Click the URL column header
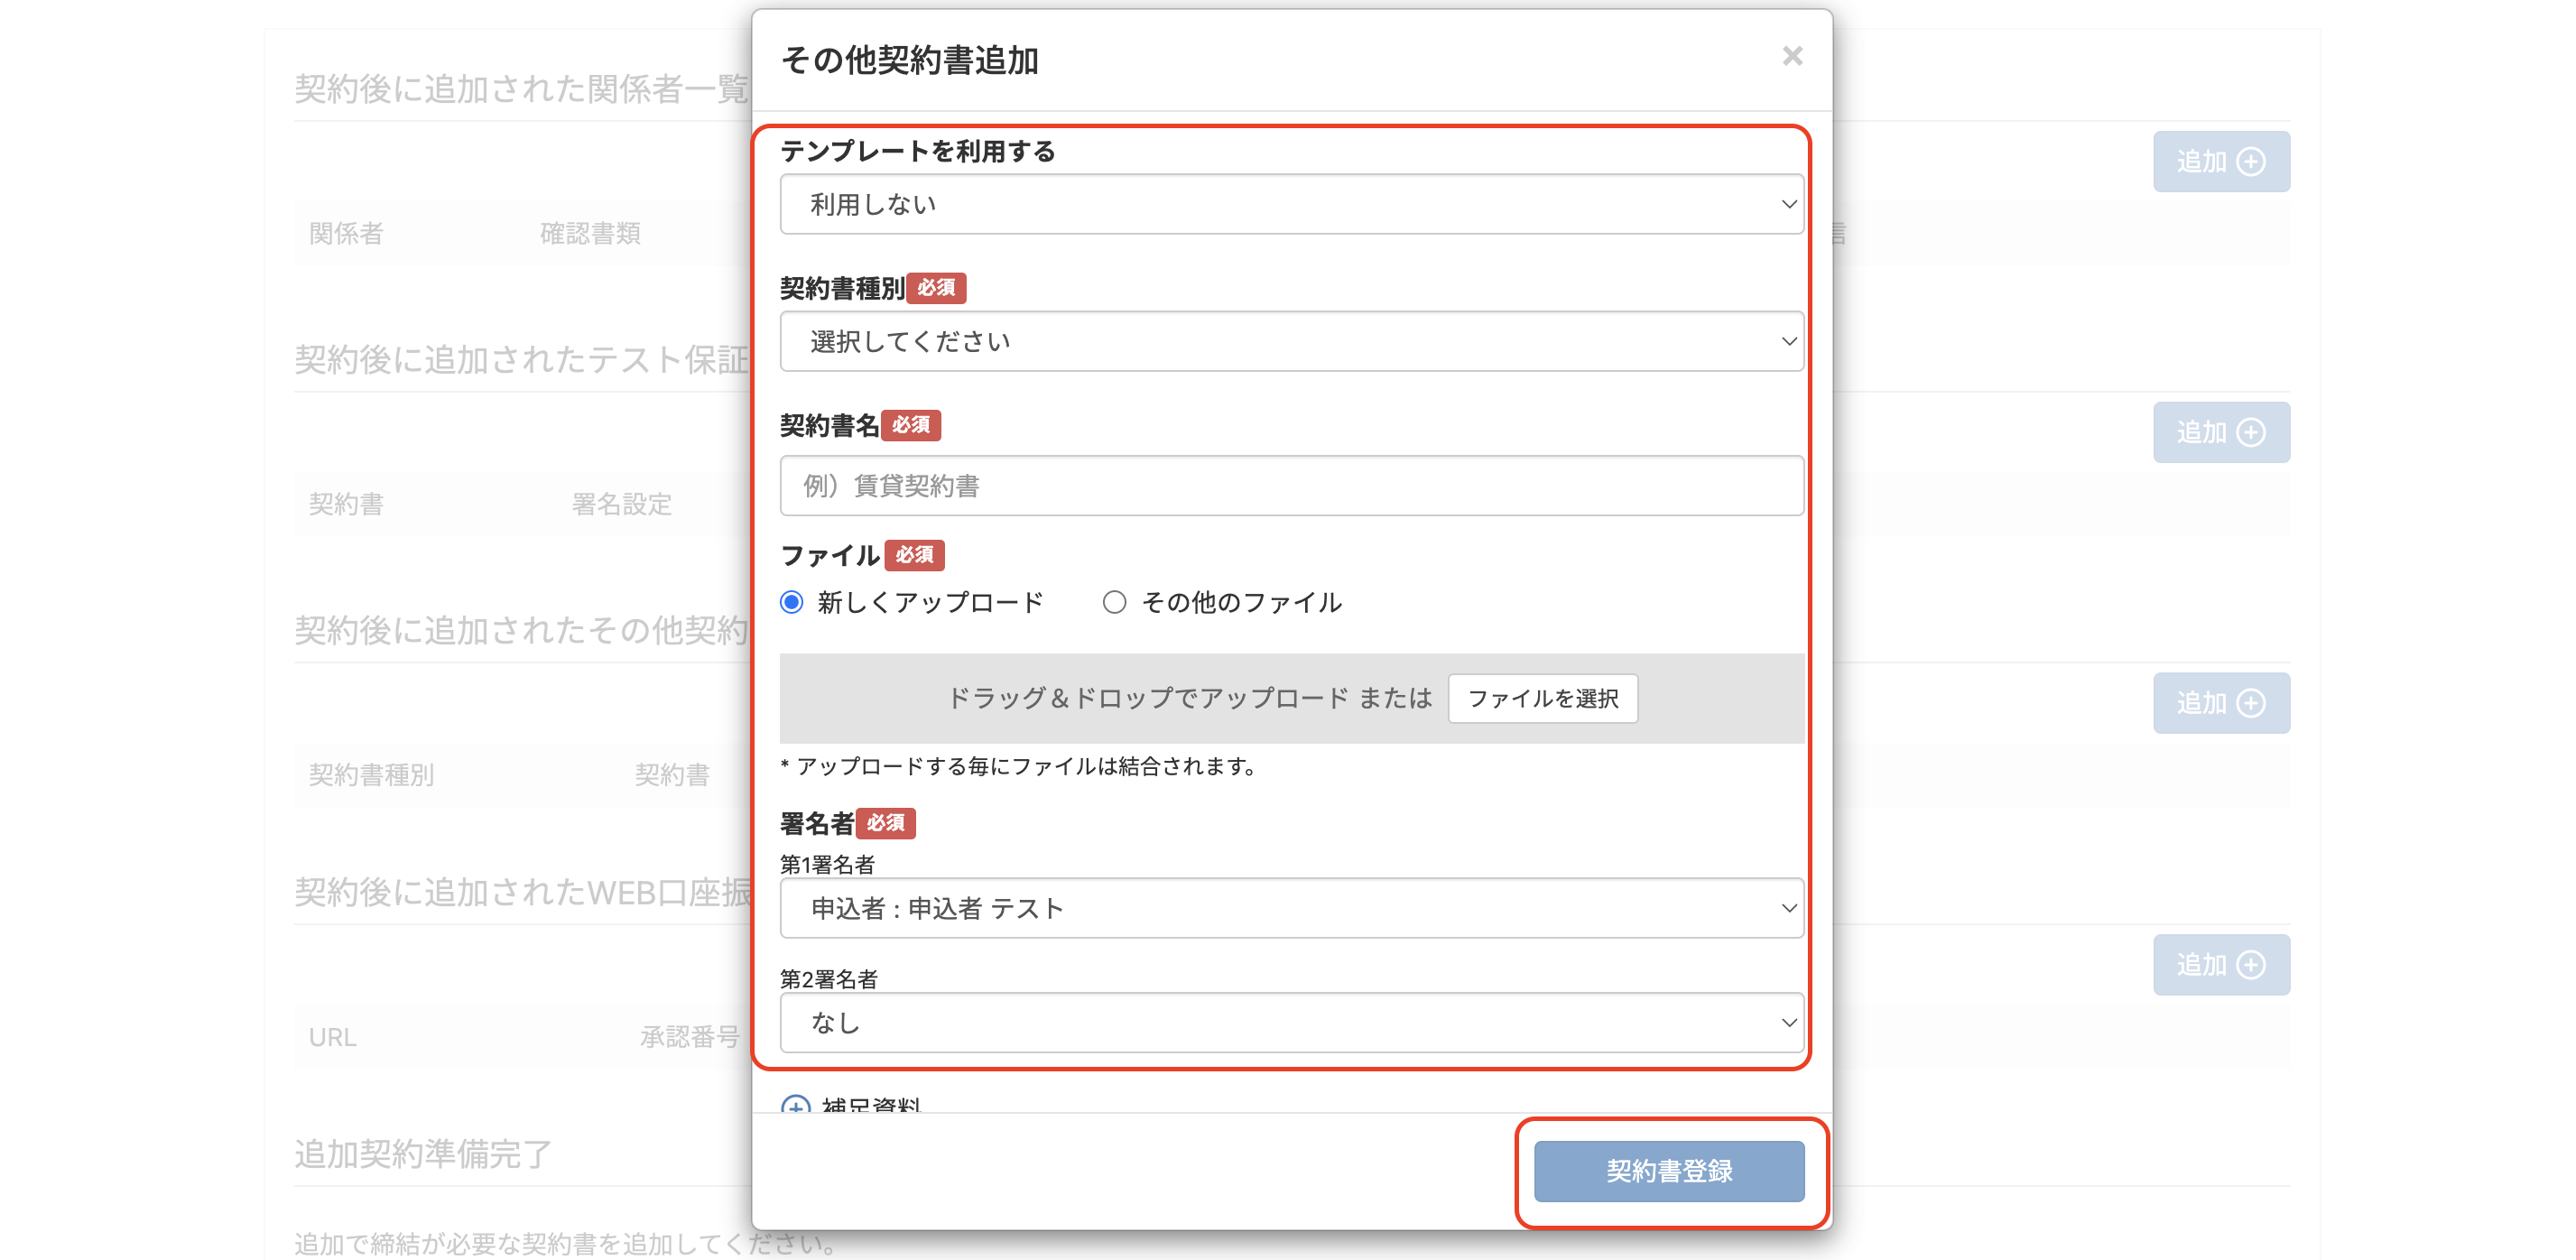Image resolution: width=2576 pixels, height=1260 pixels. coord(332,1037)
